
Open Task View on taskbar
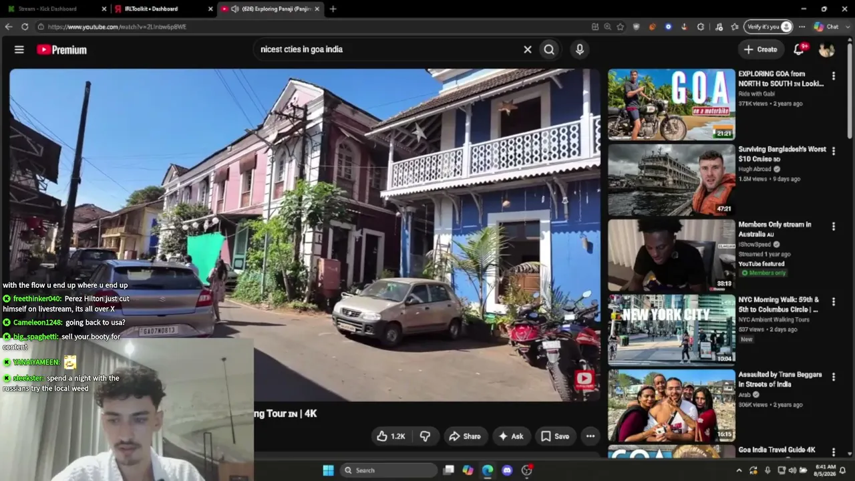[449, 470]
